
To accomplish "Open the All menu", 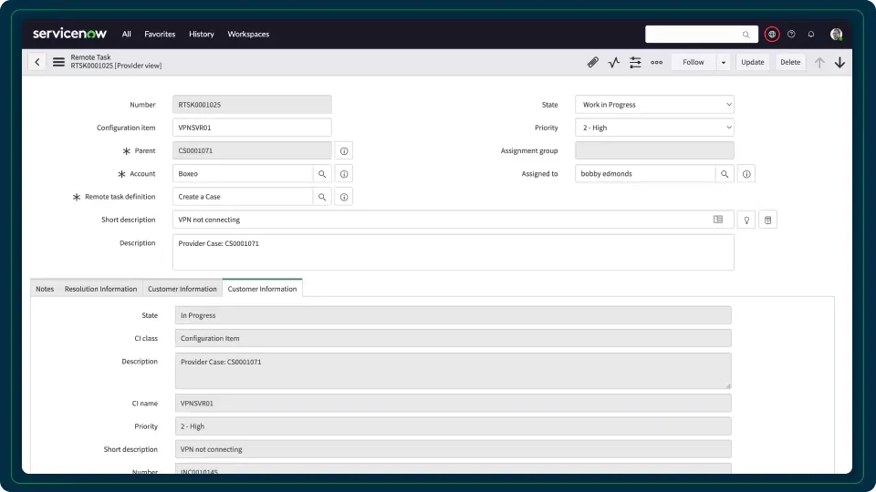I will pyautogui.click(x=127, y=34).
